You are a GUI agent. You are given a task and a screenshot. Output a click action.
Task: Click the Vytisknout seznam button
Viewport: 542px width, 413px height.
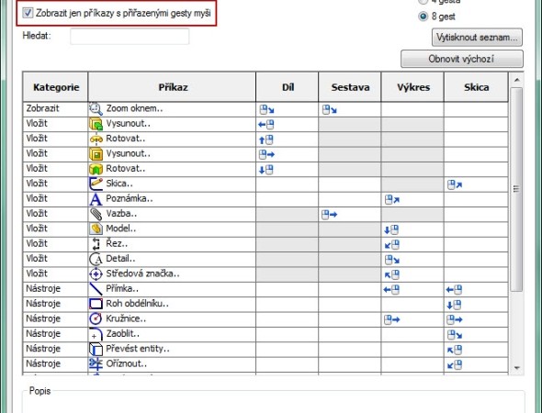pyautogui.click(x=477, y=38)
